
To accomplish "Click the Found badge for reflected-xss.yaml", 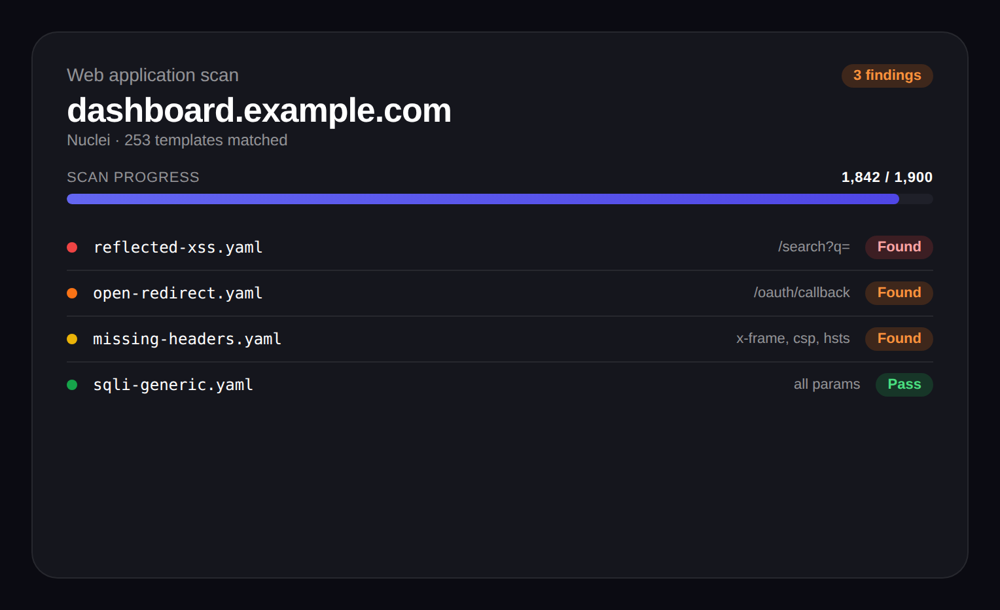I will pyautogui.click(x=899, y=247).
